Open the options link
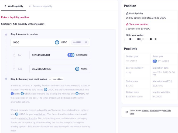 pyautogui.click(x=145, y=111)
